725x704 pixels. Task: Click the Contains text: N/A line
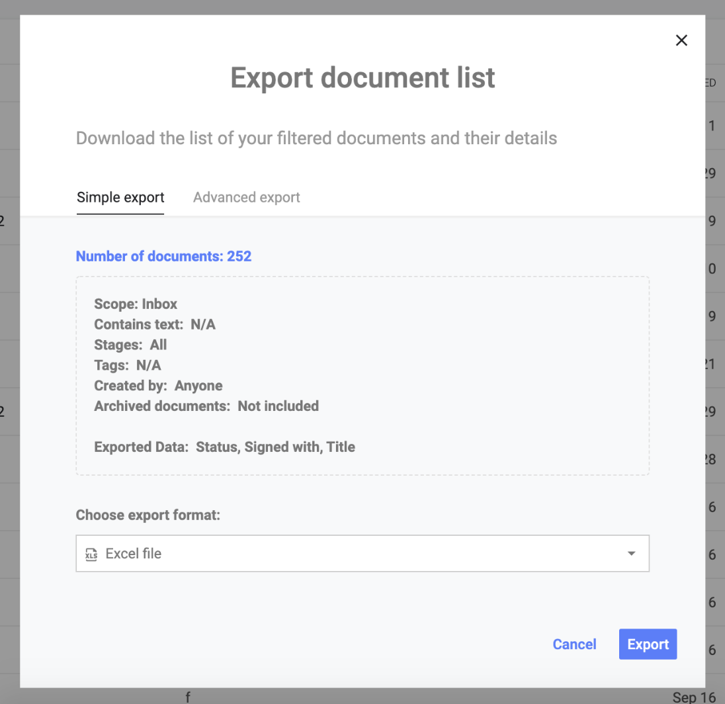155,324
